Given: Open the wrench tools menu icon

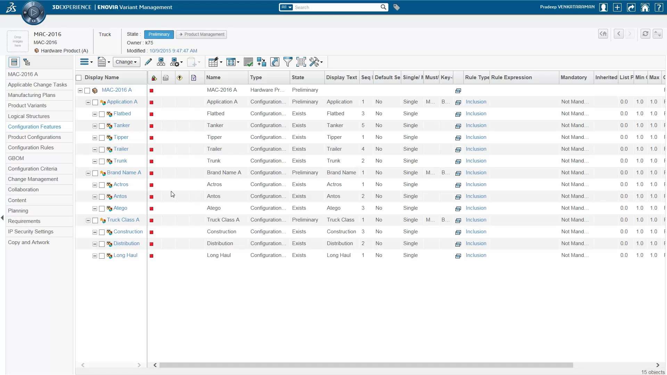Looking at the screenshot, I should pos(315,62).
